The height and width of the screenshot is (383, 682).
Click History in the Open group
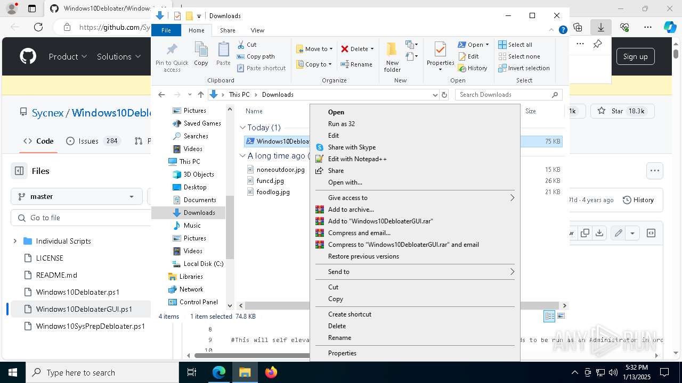pyautogui.click(x=472, y=68)
